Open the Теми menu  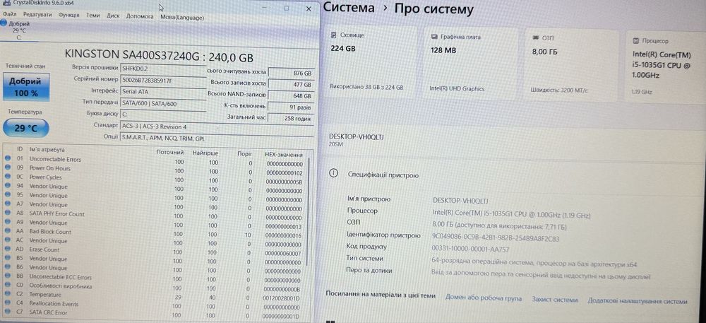point(93,16)
